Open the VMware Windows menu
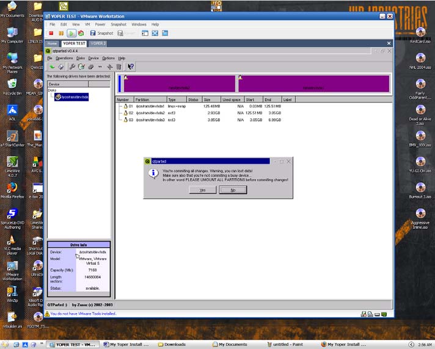 (x=139, y=24)
